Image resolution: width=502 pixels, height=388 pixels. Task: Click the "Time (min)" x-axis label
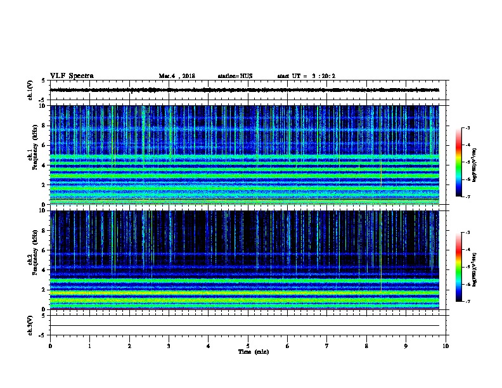(x=254, y=352)
